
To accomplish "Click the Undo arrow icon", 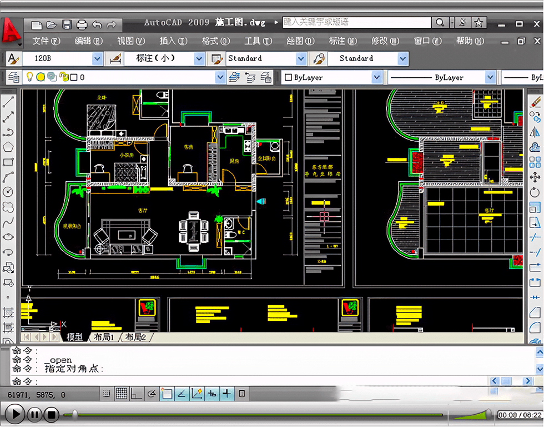I will click(97, 24).
